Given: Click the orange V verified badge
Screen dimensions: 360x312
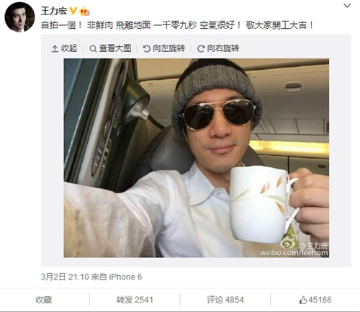Looking at the screenshot, I should coord(73,11).
